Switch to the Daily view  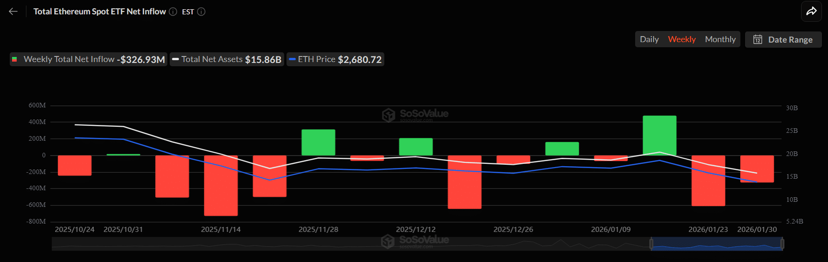click(x=649, y=39)
